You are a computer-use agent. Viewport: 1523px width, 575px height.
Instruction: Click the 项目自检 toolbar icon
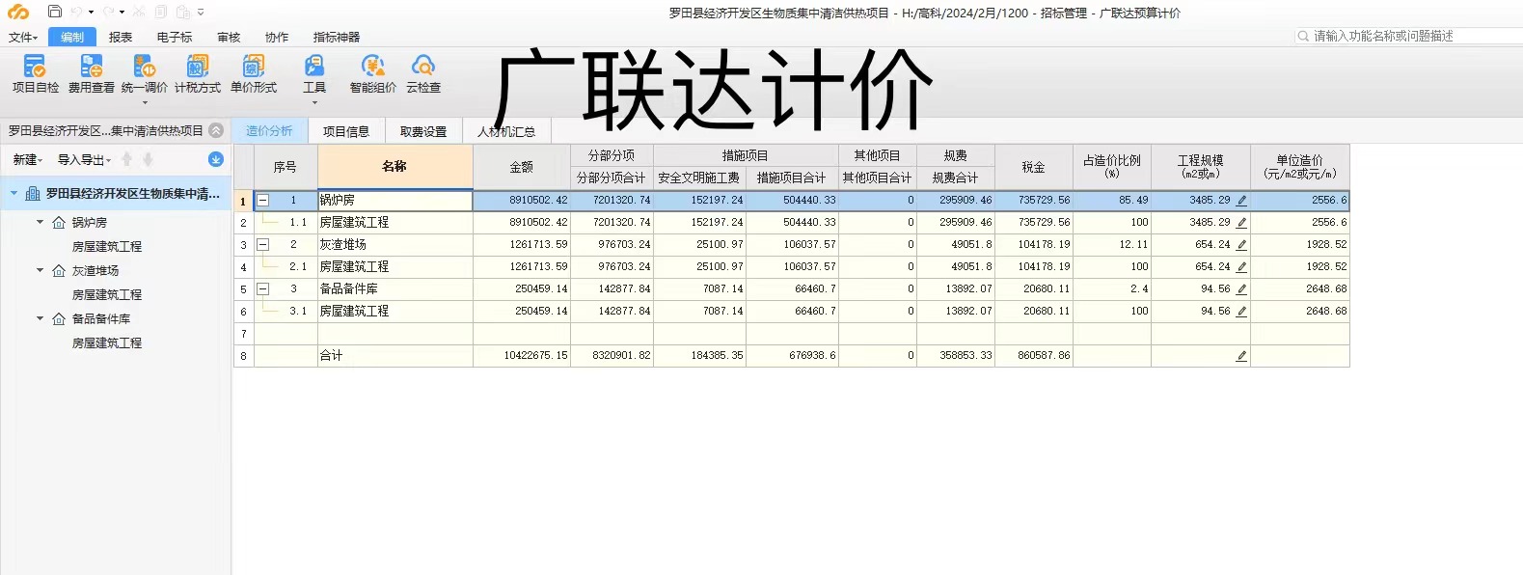coord(35,66)
